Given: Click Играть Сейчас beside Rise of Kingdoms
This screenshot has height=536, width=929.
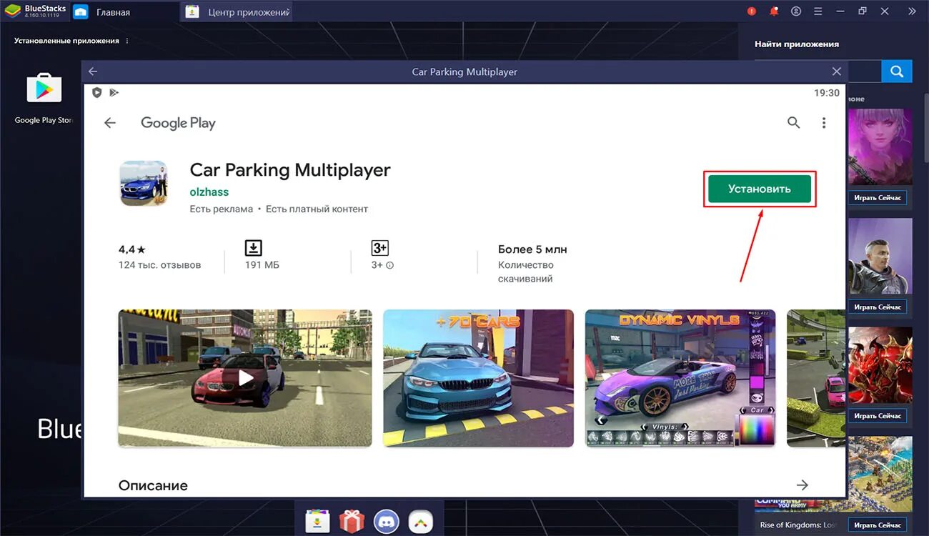Looking at the screenshot, I should pyautogui.click(x=878, y=525).
